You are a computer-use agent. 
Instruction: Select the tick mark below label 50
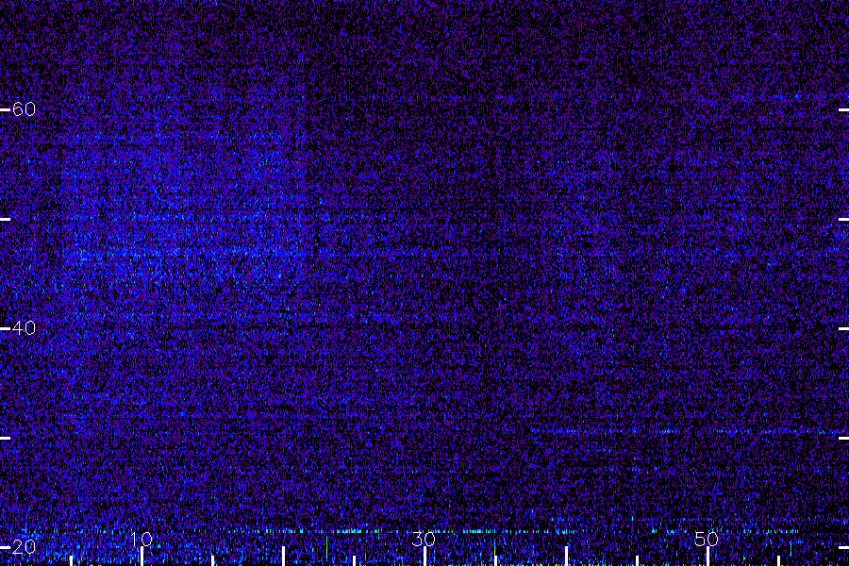tap(707, 557)
